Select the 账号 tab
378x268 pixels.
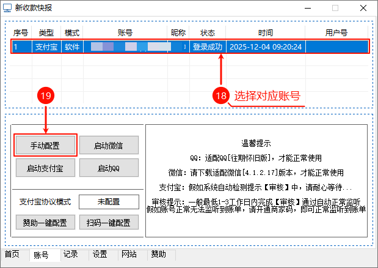pos(42,255)
